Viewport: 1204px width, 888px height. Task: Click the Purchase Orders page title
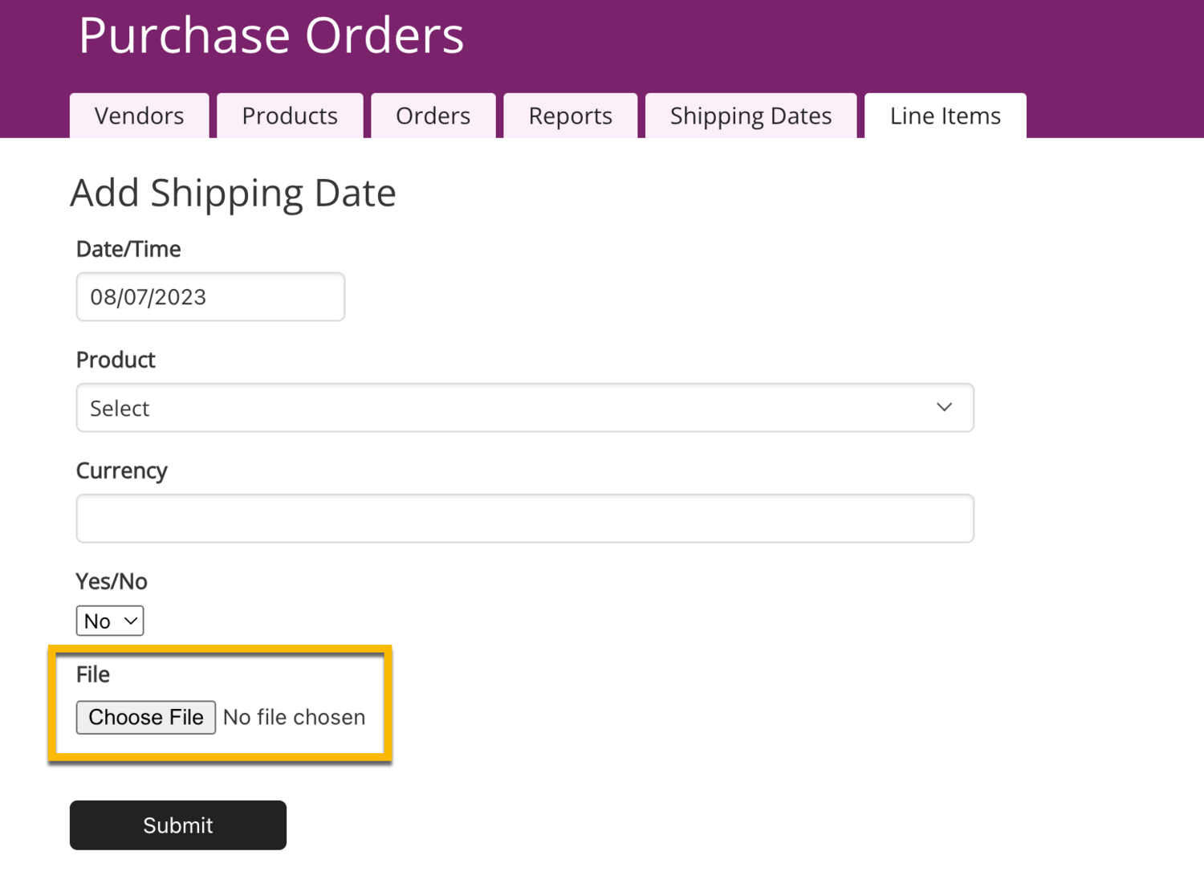point(271,35)
